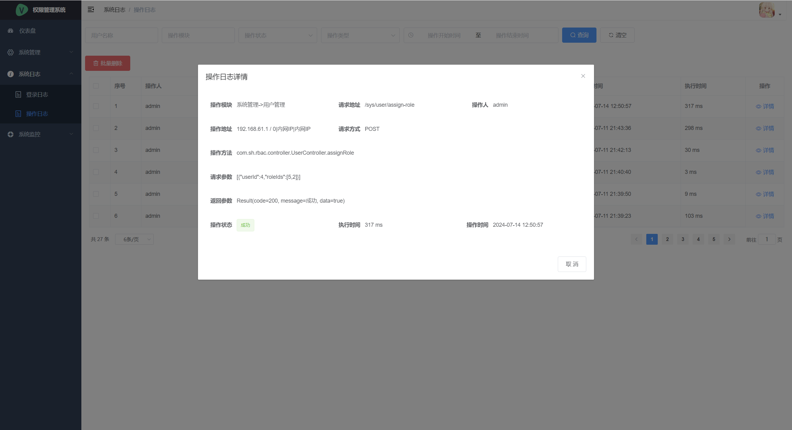The width and height of the screenshot is (792, 430).
Task: Click the green V logo
Action: (x=22, y=10)
